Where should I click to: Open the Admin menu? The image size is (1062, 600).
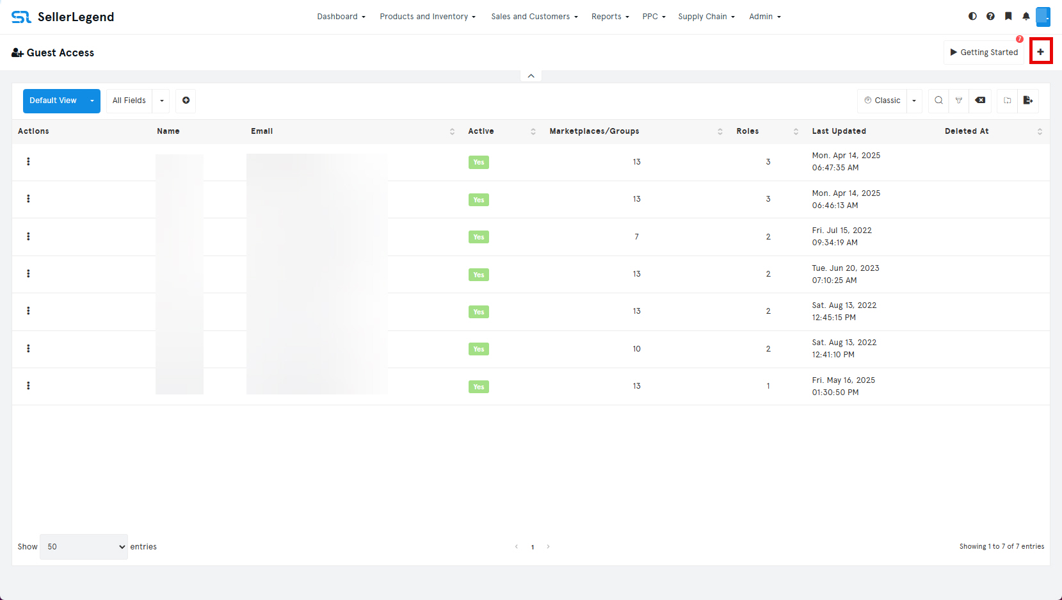(x=765, y=17)
